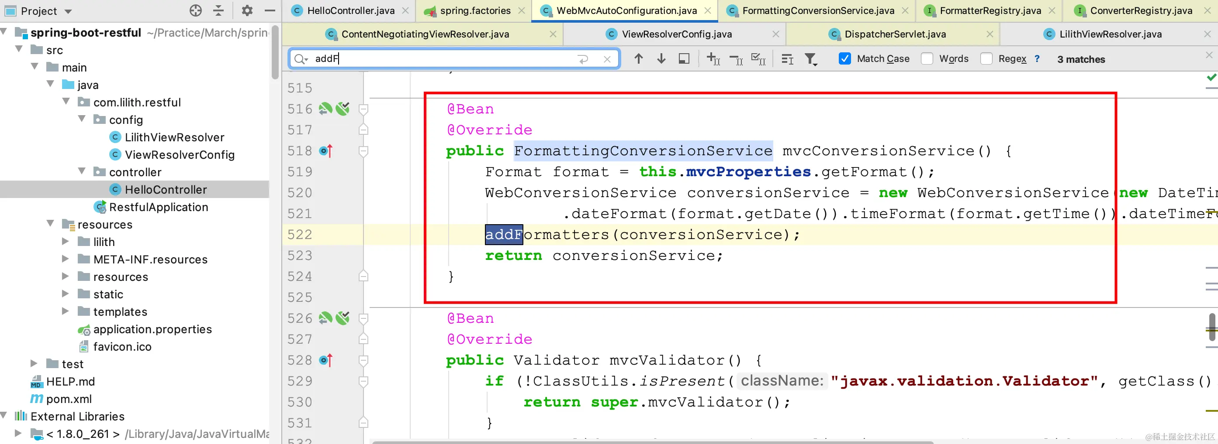Collapse the src folder
Screen dimensions: 1218x444
click(19, 48)
